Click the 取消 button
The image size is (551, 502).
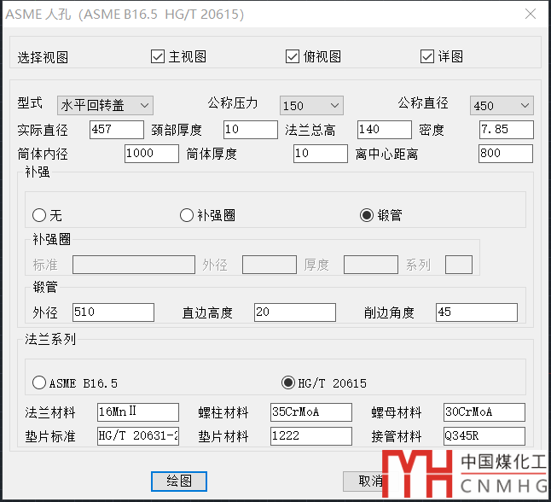click(x=370, y=482)
